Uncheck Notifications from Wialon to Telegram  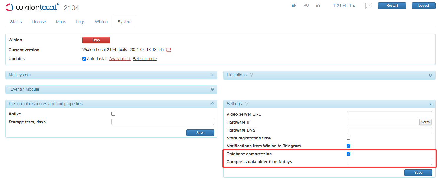348,146
